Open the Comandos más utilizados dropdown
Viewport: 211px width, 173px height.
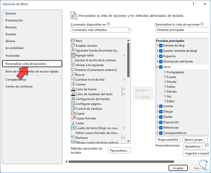point(101,30)
